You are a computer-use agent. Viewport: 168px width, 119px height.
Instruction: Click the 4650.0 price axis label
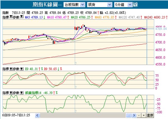pyautogui.click(x=160, y=50)
